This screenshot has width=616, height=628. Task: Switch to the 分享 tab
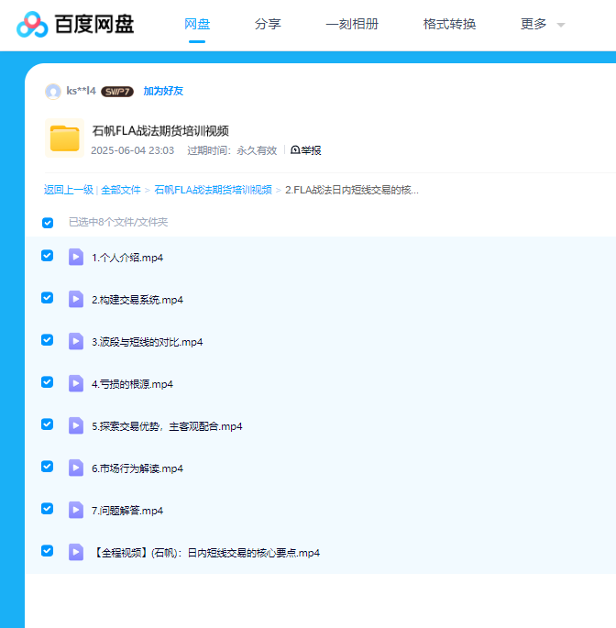coord(268,25)
